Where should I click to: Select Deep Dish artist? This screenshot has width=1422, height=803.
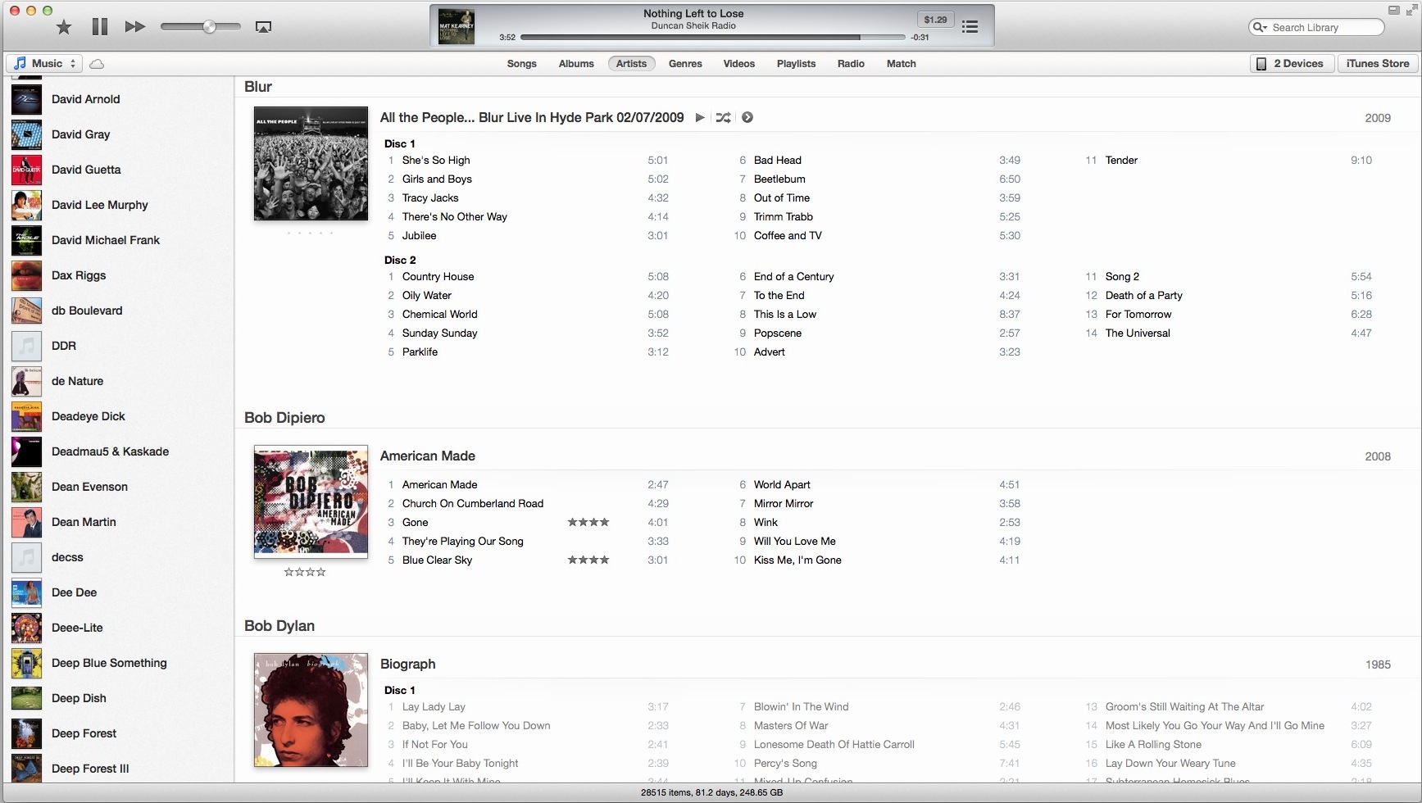(79, 698)
